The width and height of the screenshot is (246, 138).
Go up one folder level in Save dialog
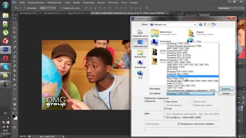(205, 25)
